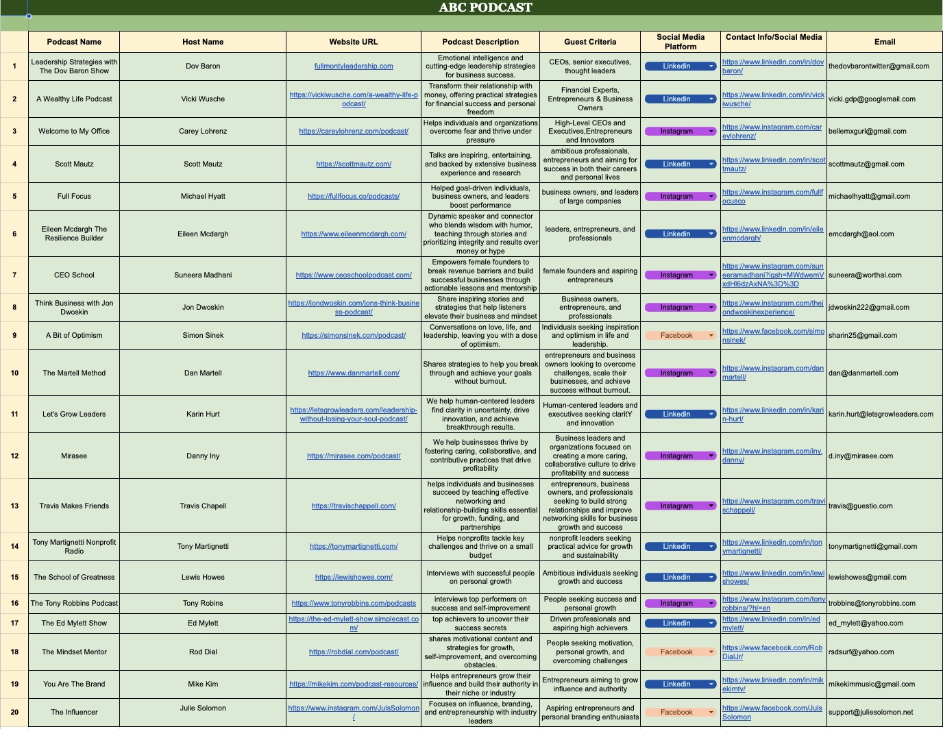
Task: Select the host name cell 'Ed Mylett'
Action: [203, 623]
